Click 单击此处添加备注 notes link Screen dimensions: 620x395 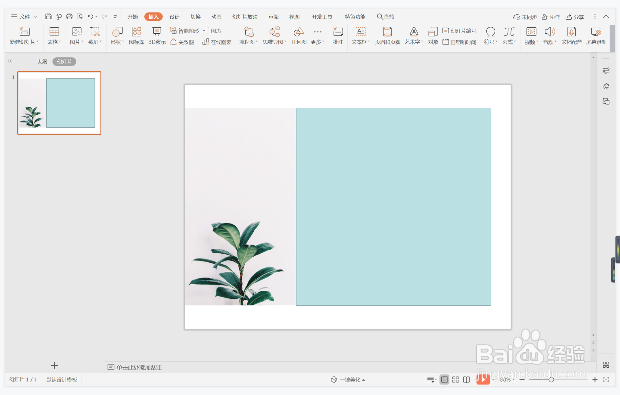coord(139,367)
